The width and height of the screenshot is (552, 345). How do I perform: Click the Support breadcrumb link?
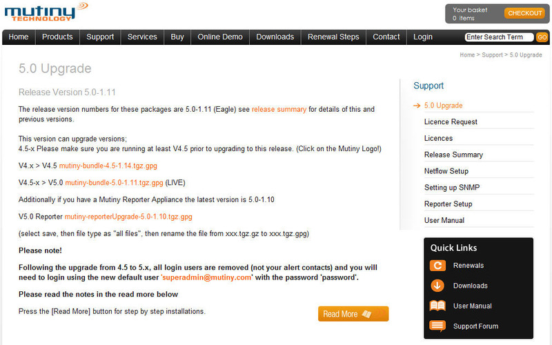click(x=492, y=55)
